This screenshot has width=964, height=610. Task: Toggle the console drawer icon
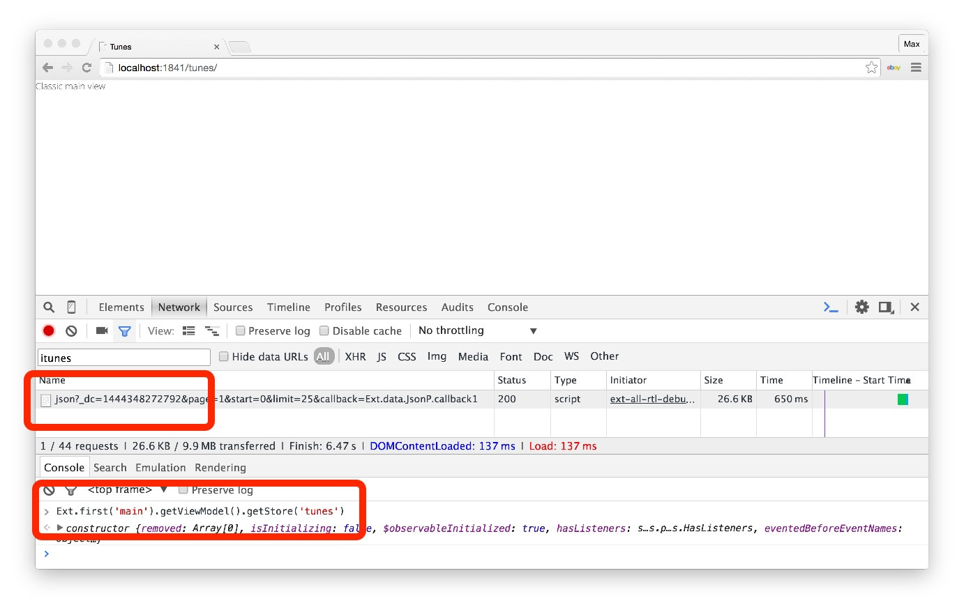click(x=830, y=307)
